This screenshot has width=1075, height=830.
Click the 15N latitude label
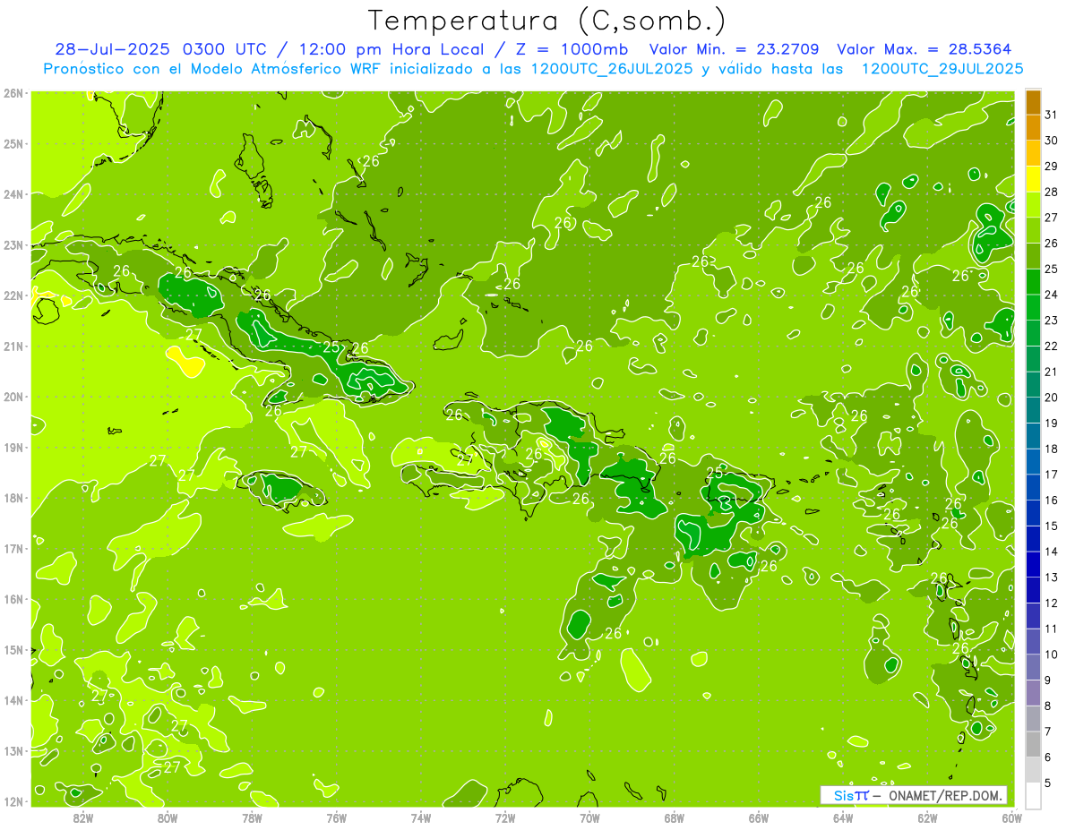point(13,649)
